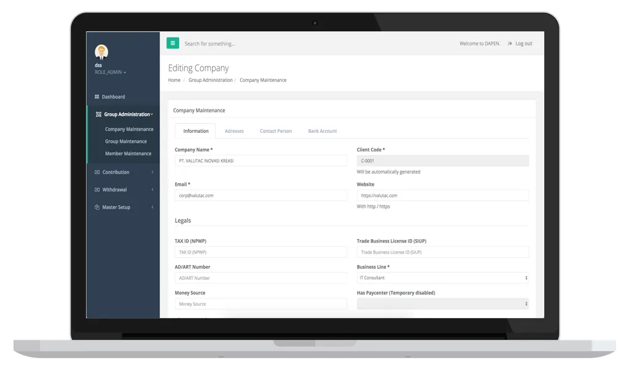The image size is (629, 374).
Task: Expand the Contribution sidebar menu
Action: [123, 172]
